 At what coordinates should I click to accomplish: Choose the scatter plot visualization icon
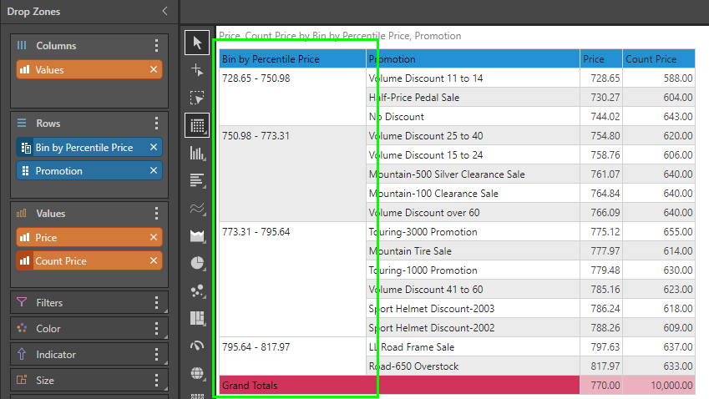coord(197,290)
